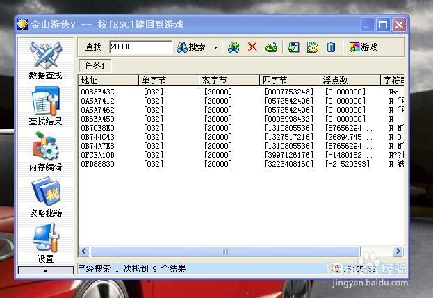Screen dimensions: 433x298
Task: Open the 内存编辑 memory editor
Action: pos(46,151)
